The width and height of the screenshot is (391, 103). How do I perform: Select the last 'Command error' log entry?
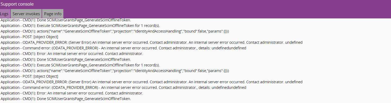pyautogui.click(x=123, y=88)
